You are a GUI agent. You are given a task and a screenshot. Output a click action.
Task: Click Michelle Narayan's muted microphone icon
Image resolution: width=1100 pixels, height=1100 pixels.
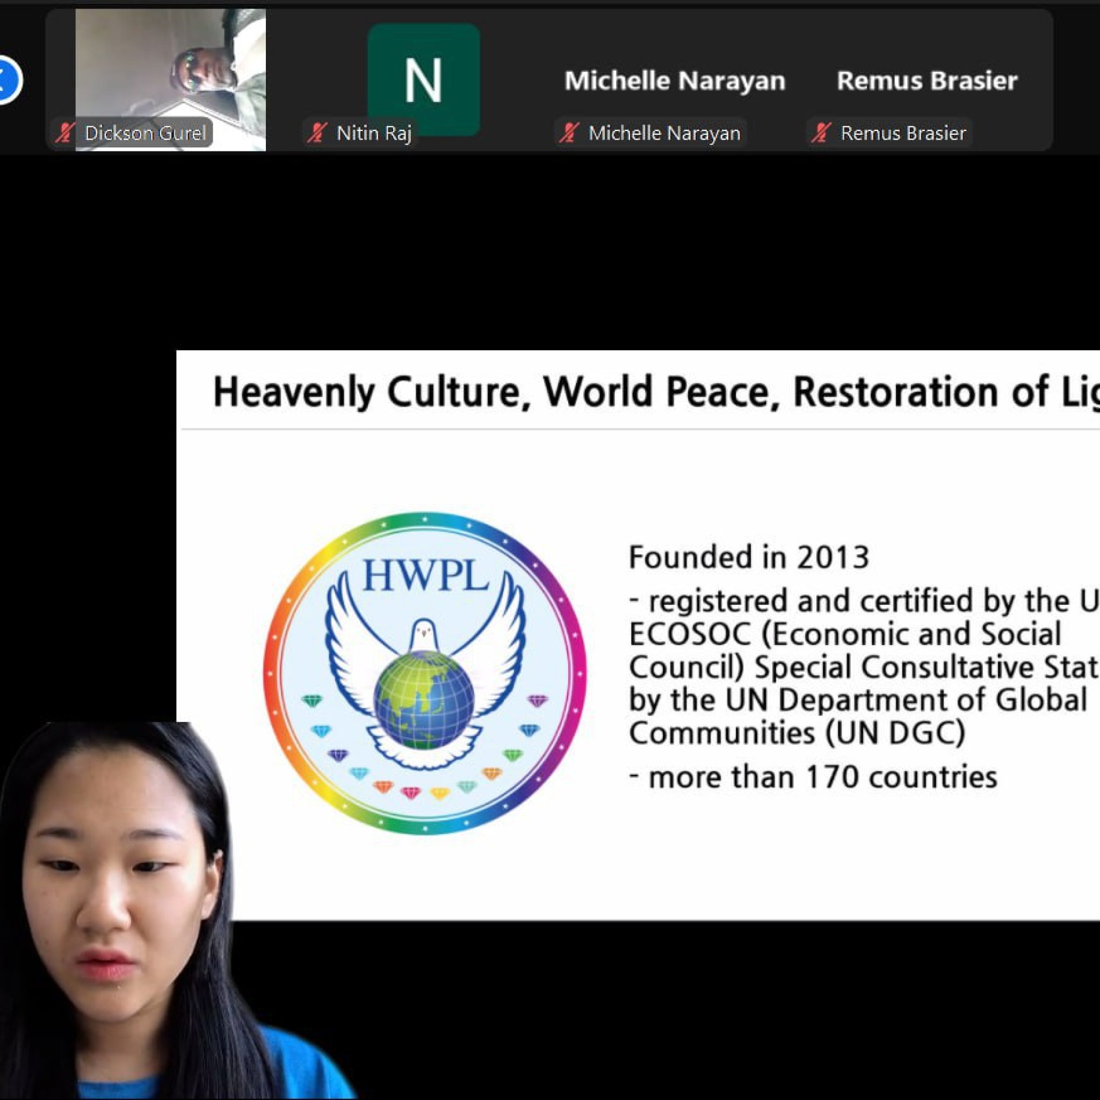568,133
